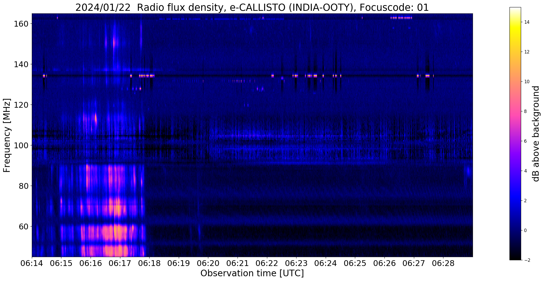The height and width of the screenshot is (281, 544).
Task: Click the 160 MHz frequency tick label
Action: (x=21, y=24)
